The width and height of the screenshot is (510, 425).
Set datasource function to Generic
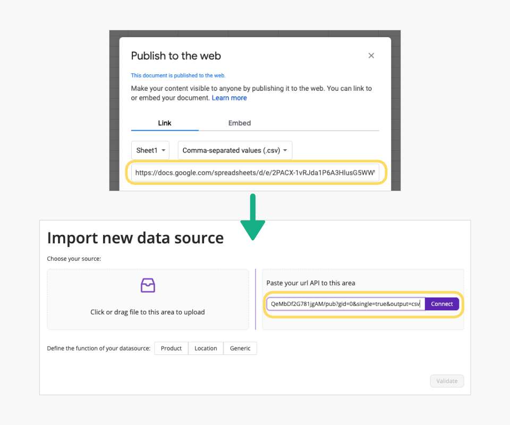click(240, 348)
